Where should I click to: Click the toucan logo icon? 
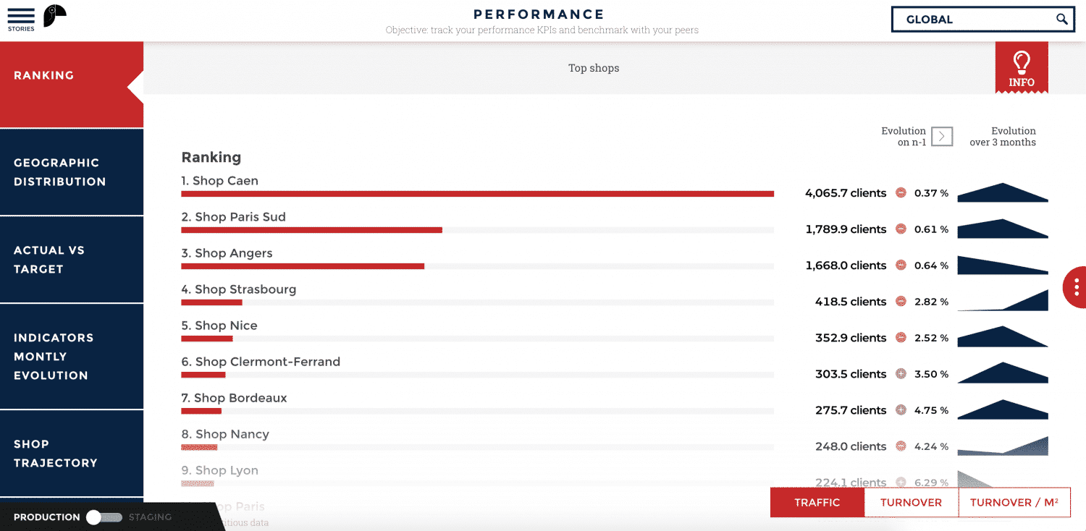pyautogui.click(x=54, y=16)
